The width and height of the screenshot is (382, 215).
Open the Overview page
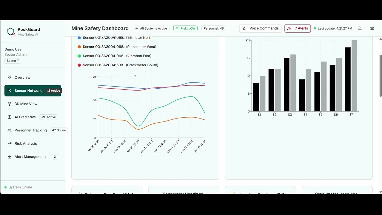[33, 77]
